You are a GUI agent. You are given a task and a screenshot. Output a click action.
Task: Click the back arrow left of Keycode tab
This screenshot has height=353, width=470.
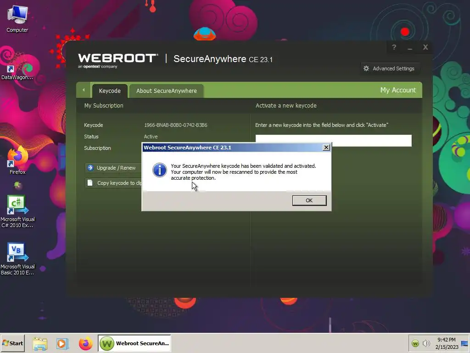coord(84,90)
